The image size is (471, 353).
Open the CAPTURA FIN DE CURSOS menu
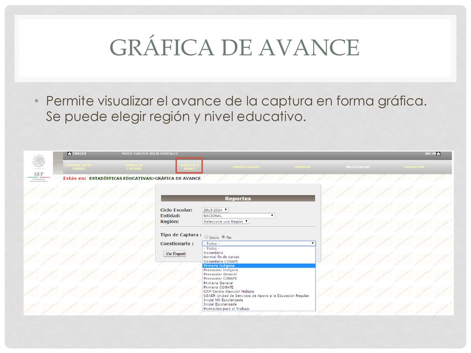78,167
